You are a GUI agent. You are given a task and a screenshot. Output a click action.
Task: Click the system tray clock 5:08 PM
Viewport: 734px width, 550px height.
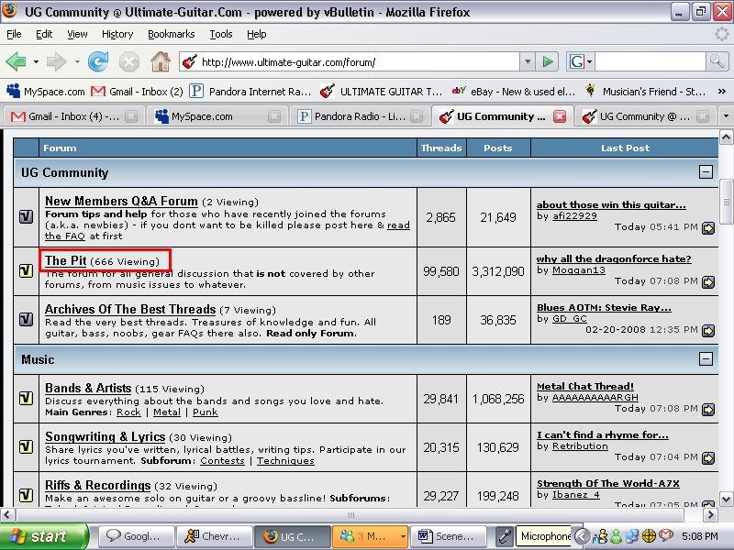click(x=700, y=536)
